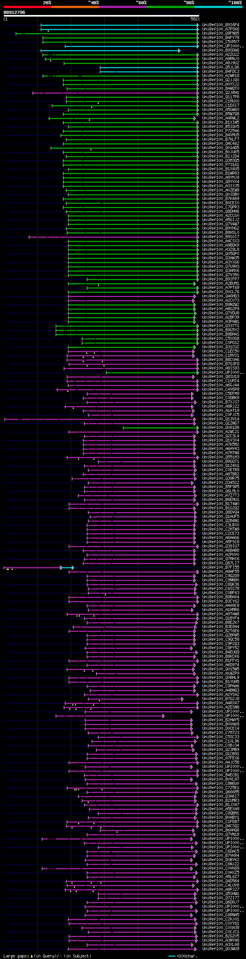Select label UniRef100_B1T4W0
Viewport: 246px width, 959px height.
point(221,504)
